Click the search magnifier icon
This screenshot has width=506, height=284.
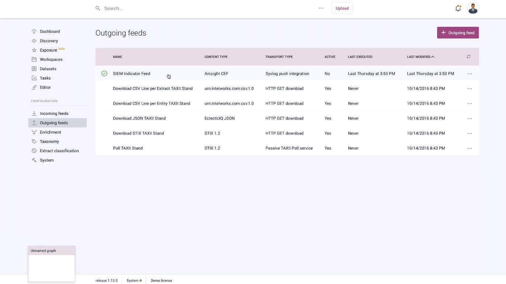(x=98, y=8)
